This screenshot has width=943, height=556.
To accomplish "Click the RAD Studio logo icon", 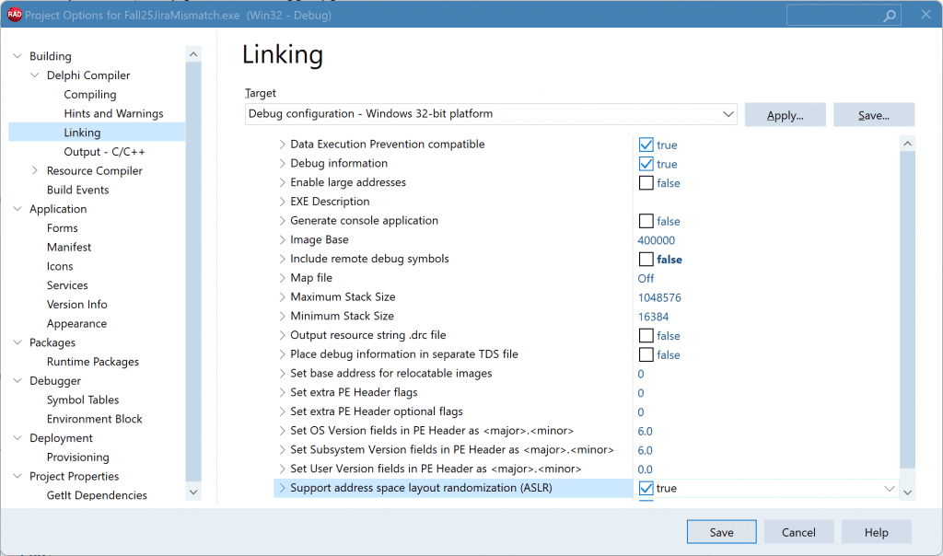I will point(15,15).
